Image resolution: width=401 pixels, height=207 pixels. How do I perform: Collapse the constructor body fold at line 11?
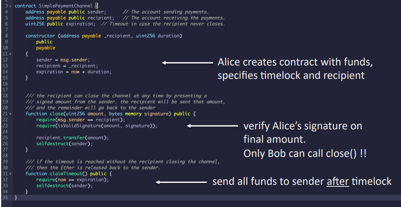10,54
